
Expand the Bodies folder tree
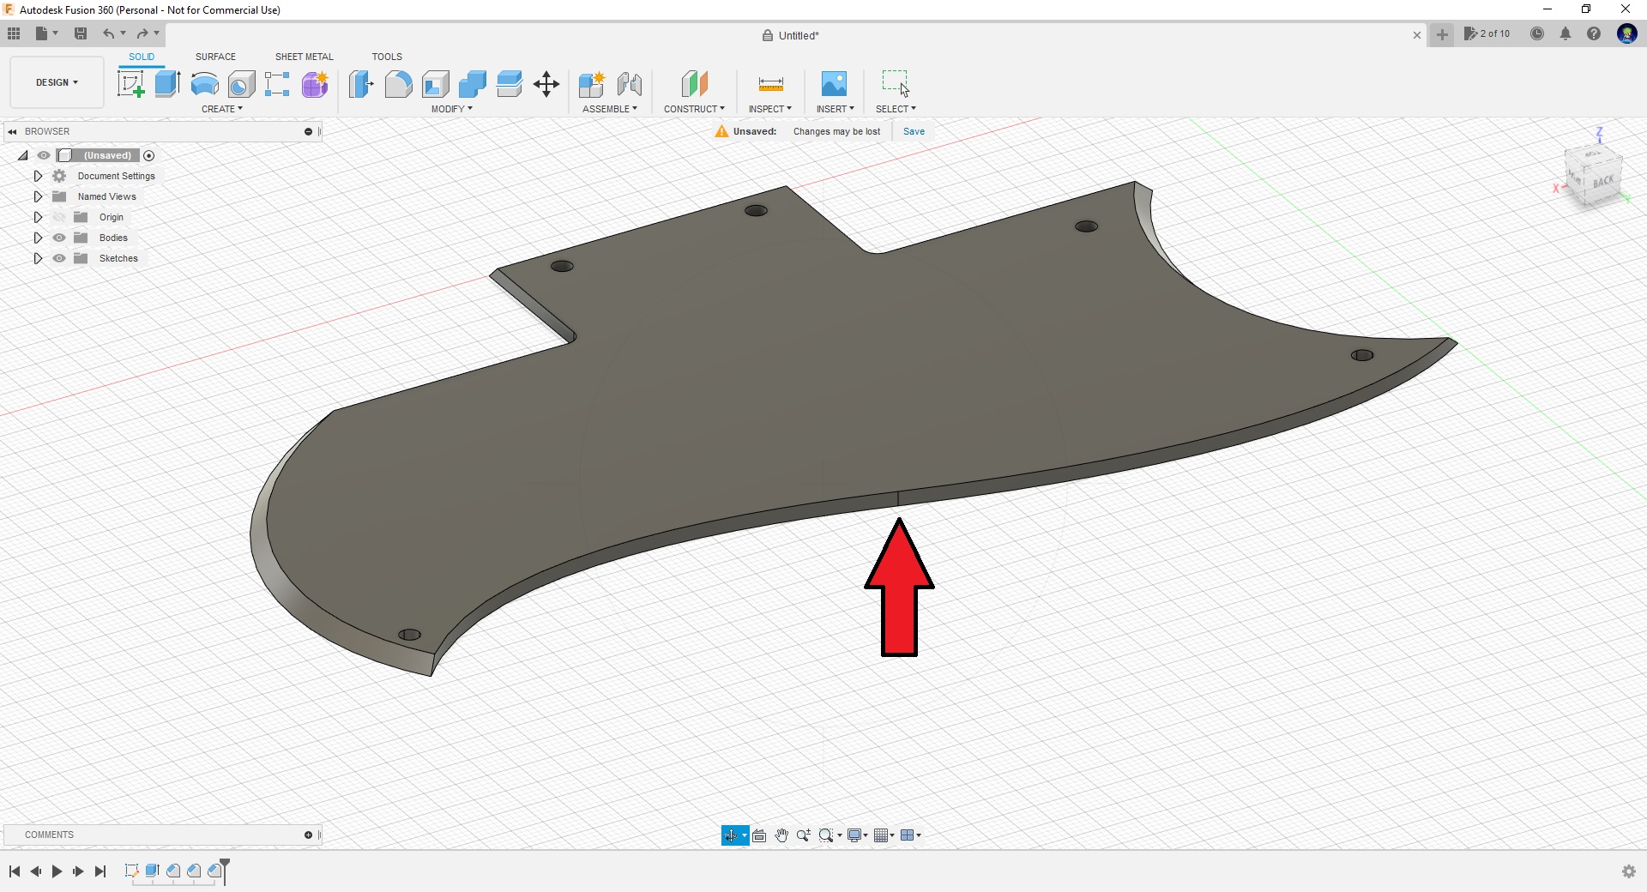(x=38, y=238)
